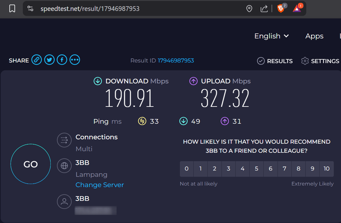Rate recommendation as 2
The image size is (341, 223).
click(215, 169)
